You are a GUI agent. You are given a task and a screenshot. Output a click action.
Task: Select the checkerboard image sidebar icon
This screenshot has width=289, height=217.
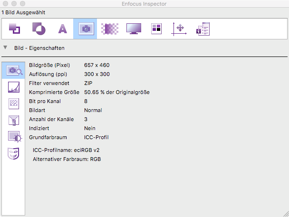coord(14,104)
